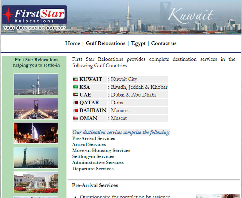Viewport: 242px width, 198px height.
Task: Click the BAHRAIN country label
Action: pyautogui.click(x=93, y=110)
